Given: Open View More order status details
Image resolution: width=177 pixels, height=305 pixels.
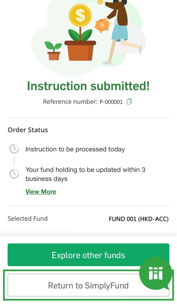Looking at the screenshot, I should coord(41,191).
